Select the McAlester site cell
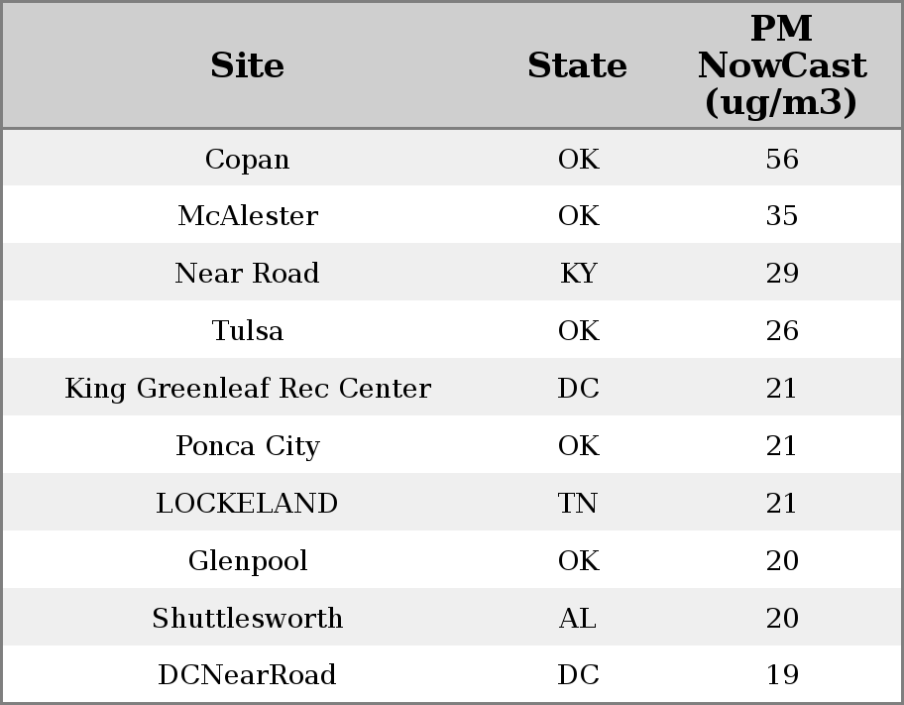This screenshot has width=904, height=705. pyautogui.click(x=247, y=216)
